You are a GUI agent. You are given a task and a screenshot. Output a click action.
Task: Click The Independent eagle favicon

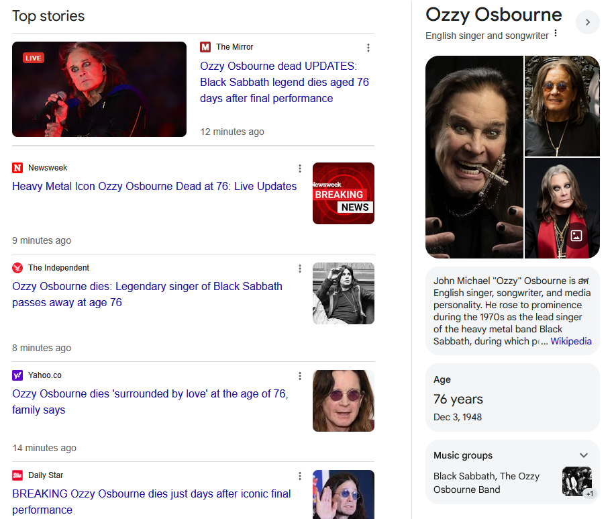17,268
